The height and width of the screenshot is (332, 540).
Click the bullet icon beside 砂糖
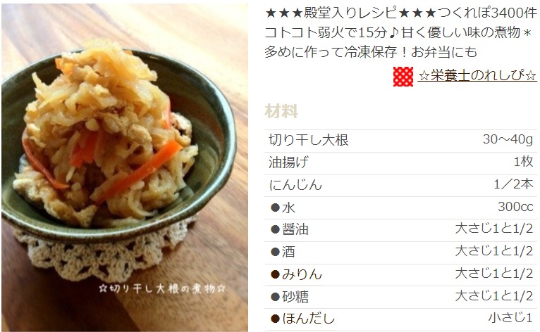coord(275,297)
